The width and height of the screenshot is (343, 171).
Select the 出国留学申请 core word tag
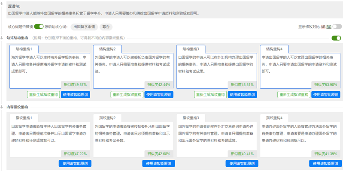click(84, 27)
